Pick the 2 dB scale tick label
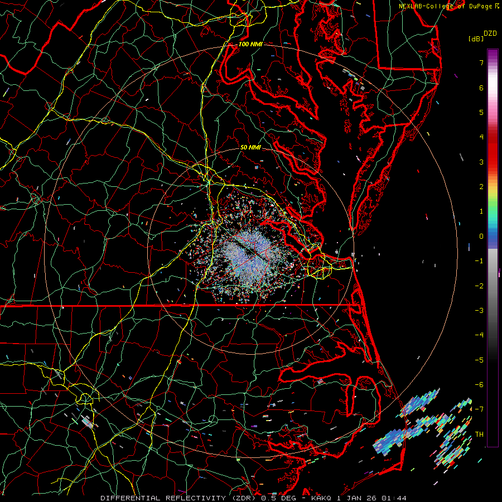 click(481, 187)
